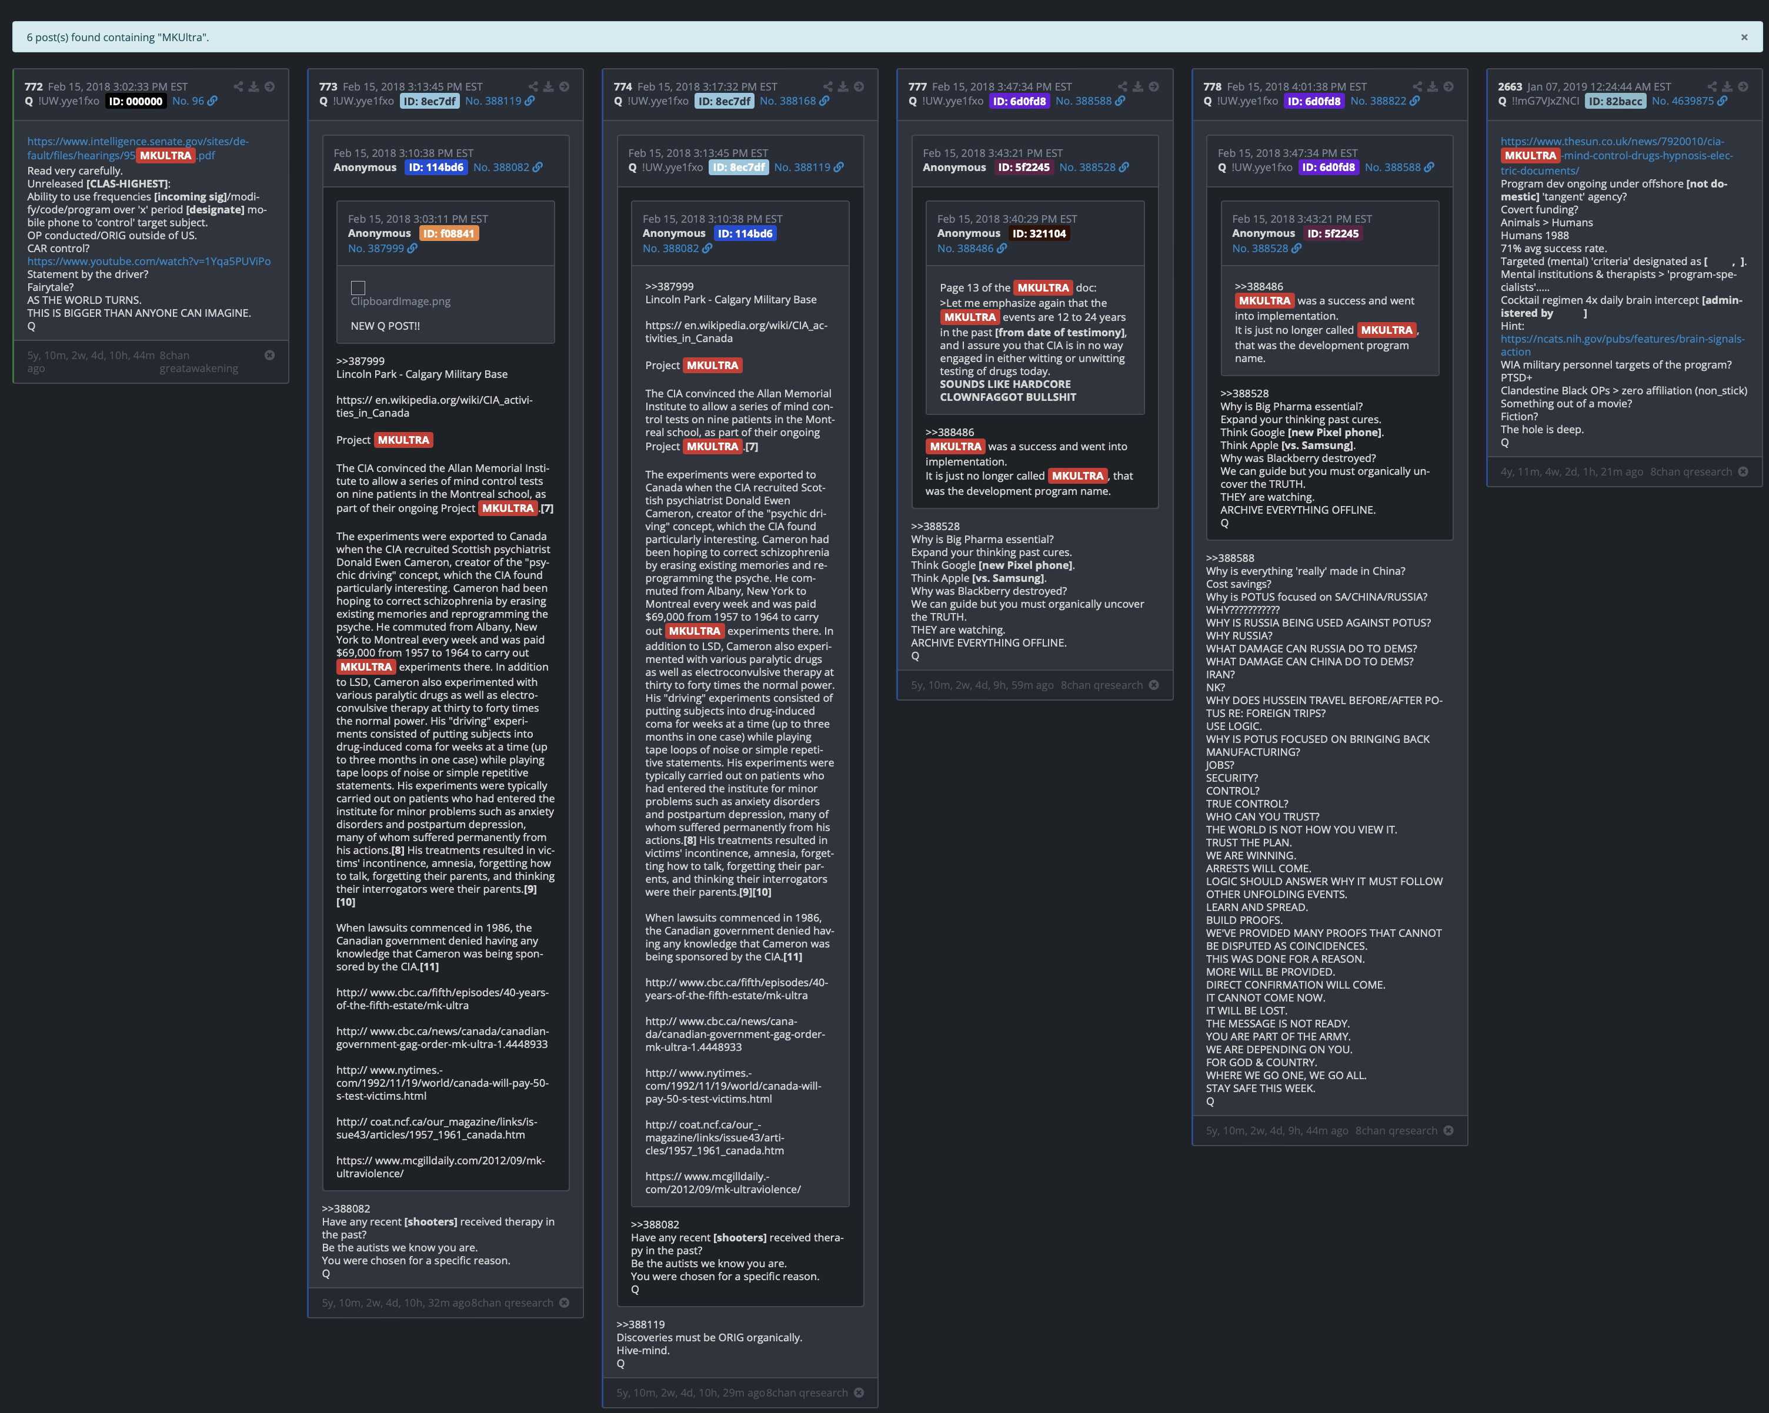Screen dimensions: 1769x1413
Task: Click "NEW Q POST!!" text in post 773
Action: coord(385,326)
